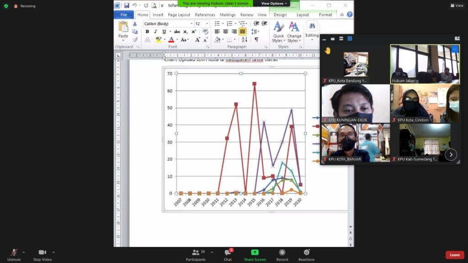Select the grid gallery view icon
The width and height of the screenshot is (468, 263).
[350, 39]
